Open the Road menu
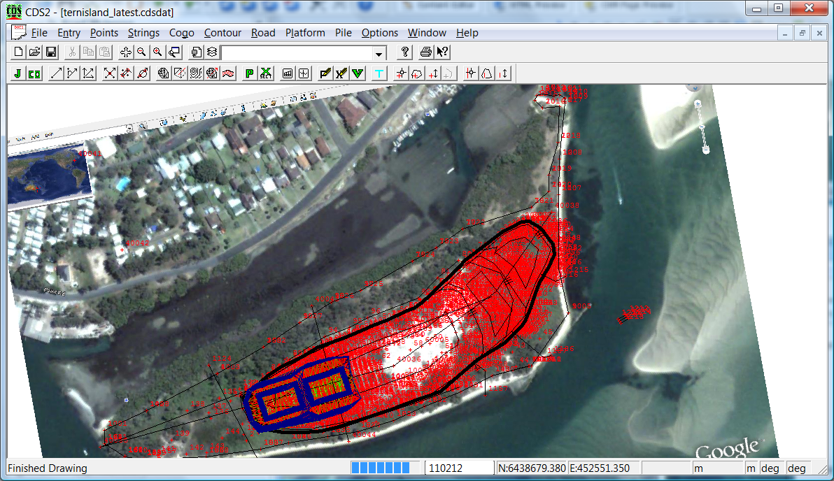Image resolution: width=834 pixels, height=481 pixels. click(x=263, y=33)
